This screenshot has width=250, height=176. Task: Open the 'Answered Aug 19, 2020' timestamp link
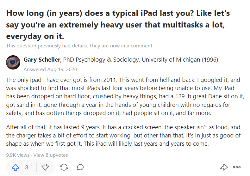[50, 70]
